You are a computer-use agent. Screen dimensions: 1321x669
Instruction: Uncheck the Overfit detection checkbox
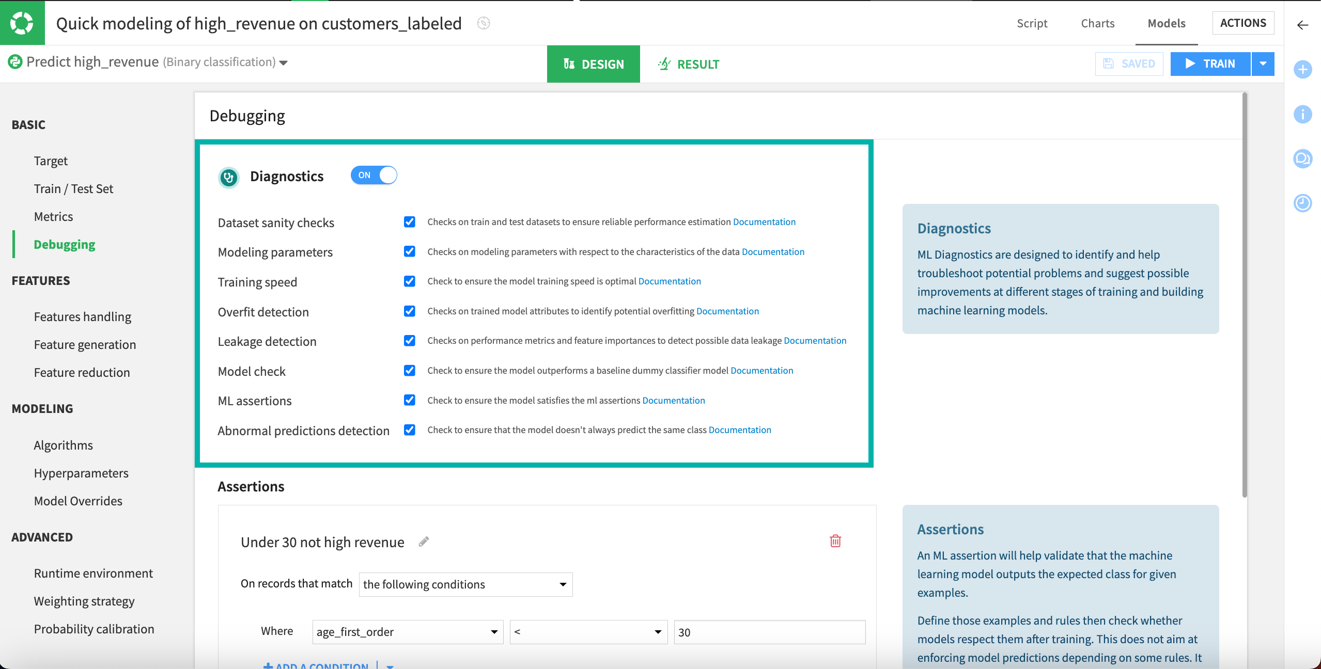(409, 311)
